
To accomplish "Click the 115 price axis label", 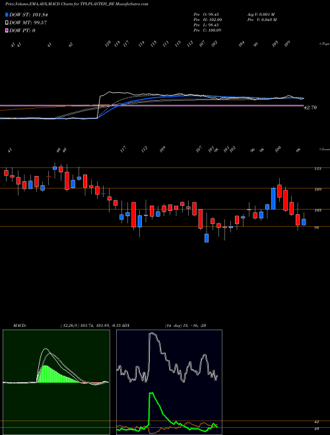I will [317, 169].
